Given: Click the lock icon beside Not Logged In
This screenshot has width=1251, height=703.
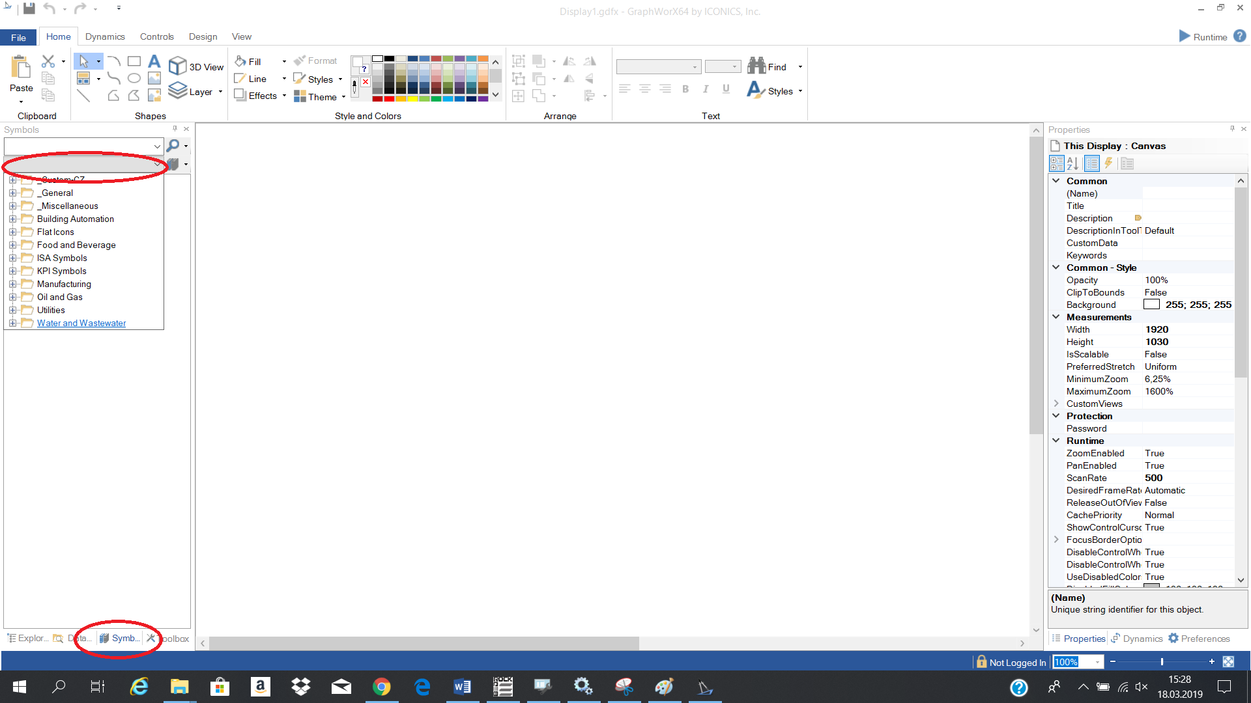Looking at the screenshot, I should pos(981,662).
